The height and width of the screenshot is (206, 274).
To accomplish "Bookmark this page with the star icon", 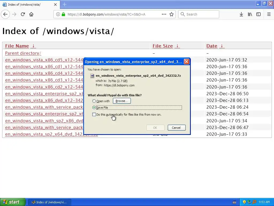I will click(x=172, y=14).
